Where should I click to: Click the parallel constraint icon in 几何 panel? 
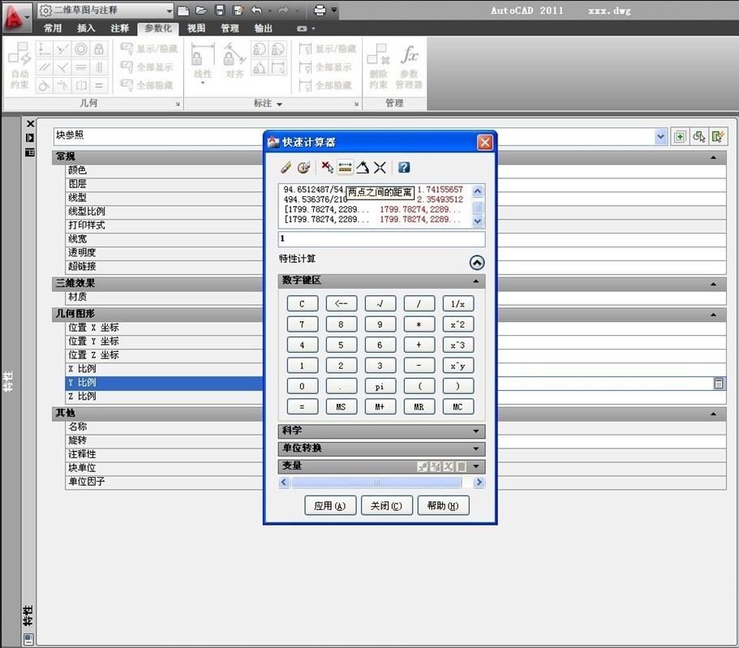point(45,67)
